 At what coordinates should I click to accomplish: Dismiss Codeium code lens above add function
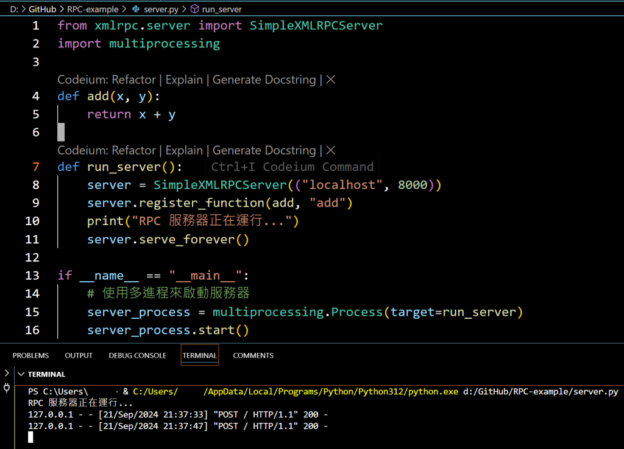tap(331, 80)
